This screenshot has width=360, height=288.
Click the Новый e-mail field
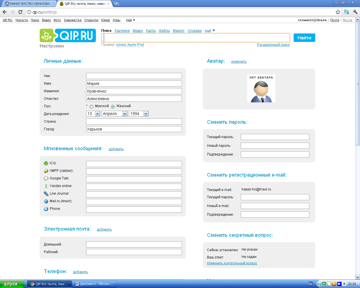tap(275, 206)
